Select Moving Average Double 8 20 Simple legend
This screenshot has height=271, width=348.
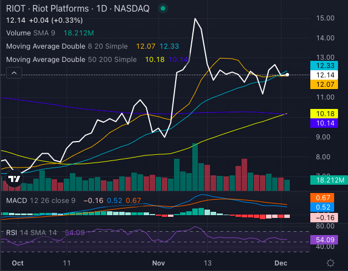pos(68,45)
